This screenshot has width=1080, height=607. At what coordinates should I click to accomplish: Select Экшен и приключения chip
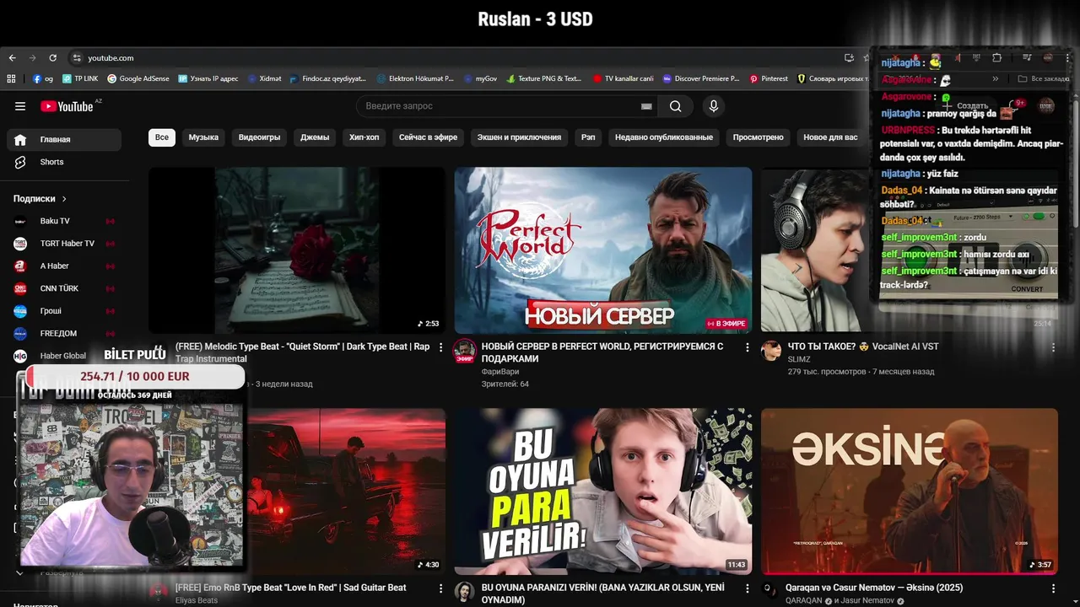(519, 137)
